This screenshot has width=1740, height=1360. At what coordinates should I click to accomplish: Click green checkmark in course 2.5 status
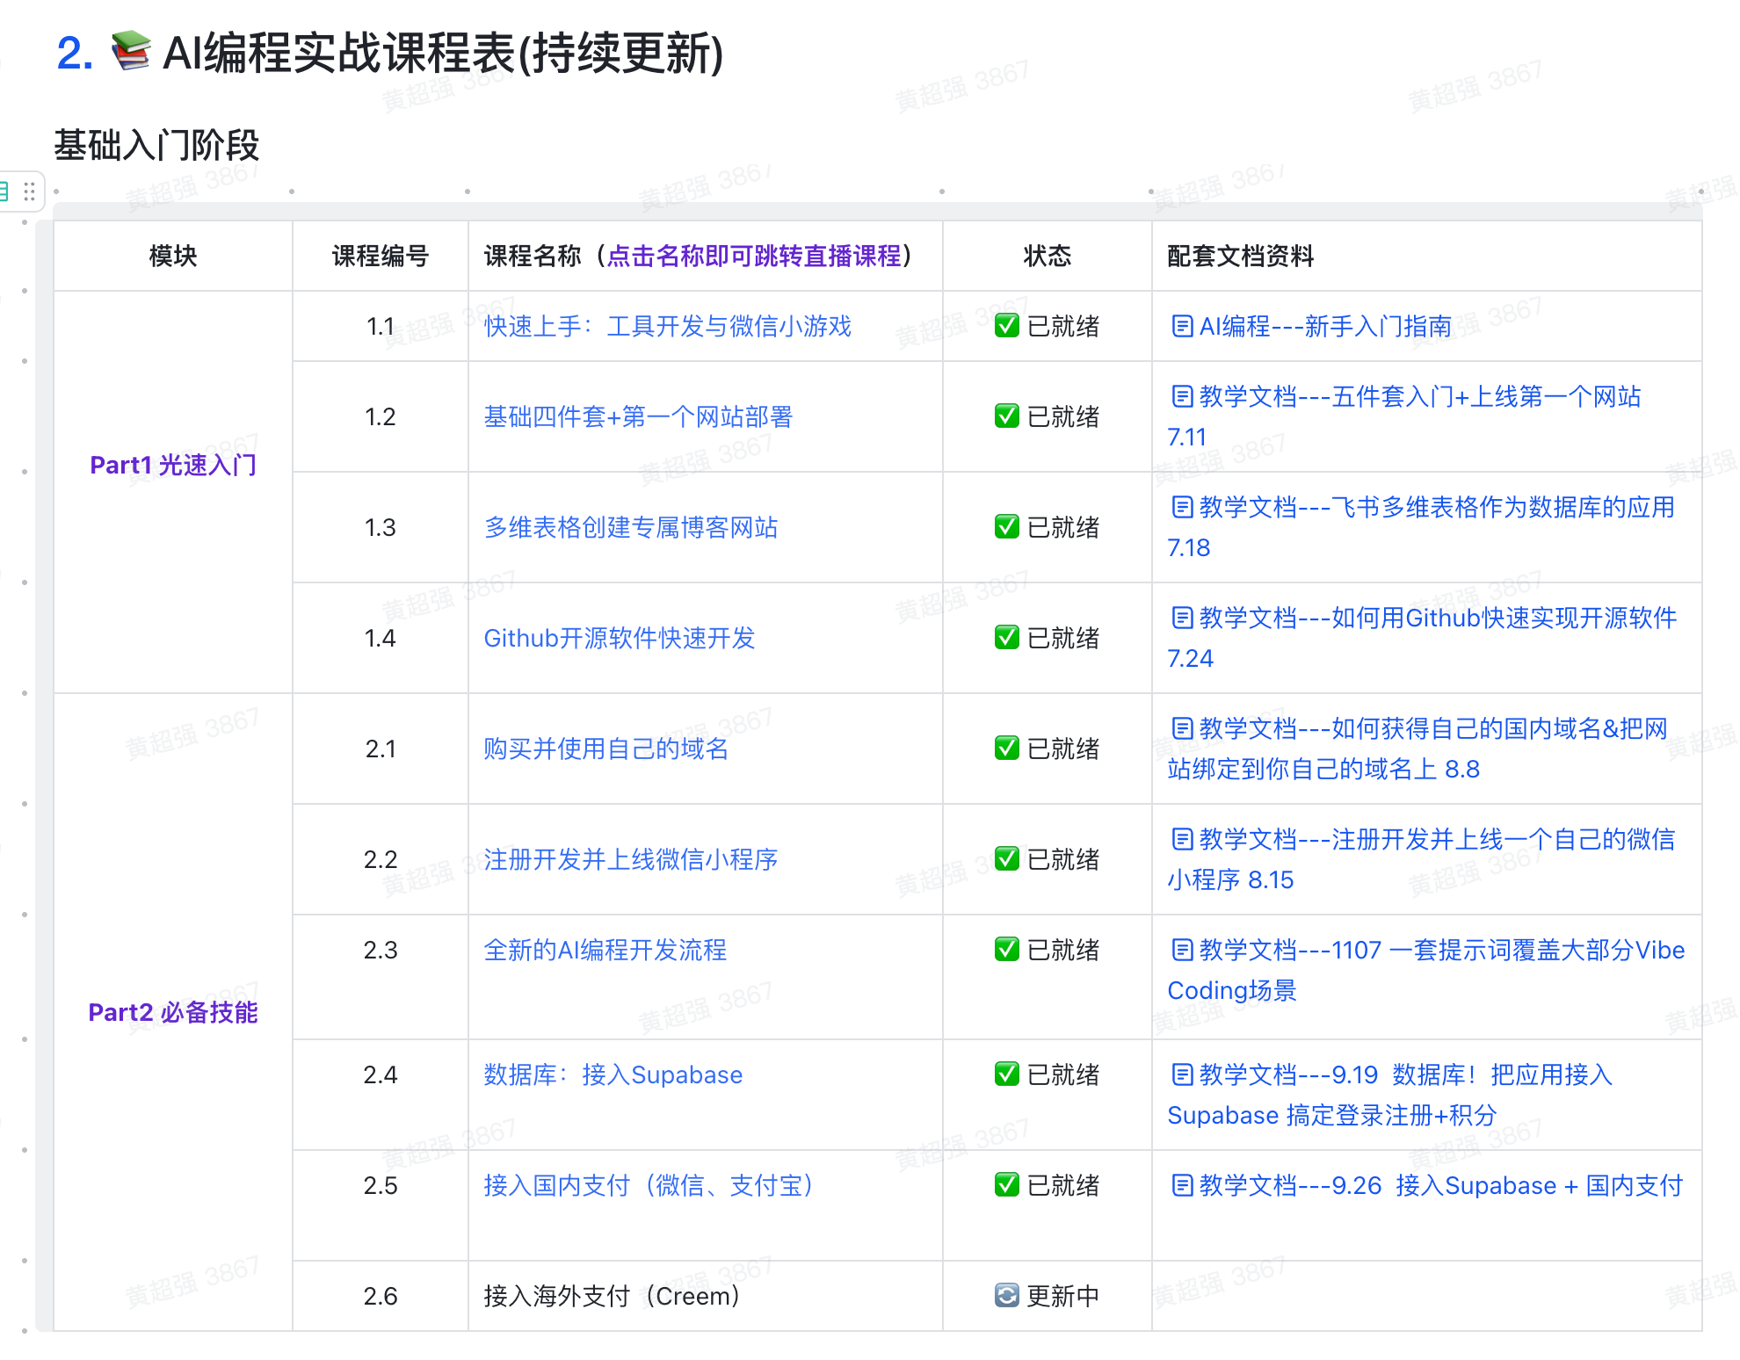point(1006,1185)
